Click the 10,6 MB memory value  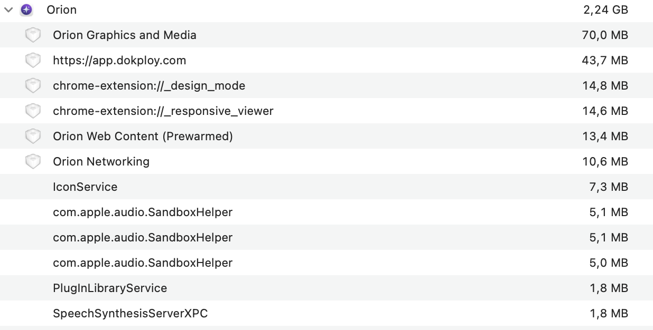[x=605, y=162]
